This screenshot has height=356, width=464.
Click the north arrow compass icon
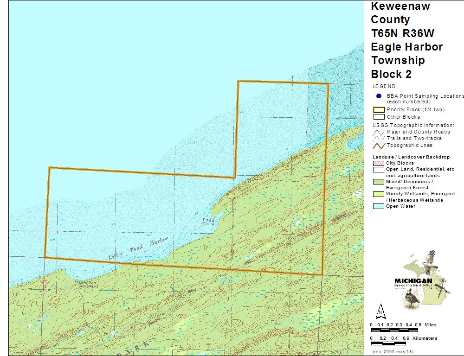(x=380, y=310)
